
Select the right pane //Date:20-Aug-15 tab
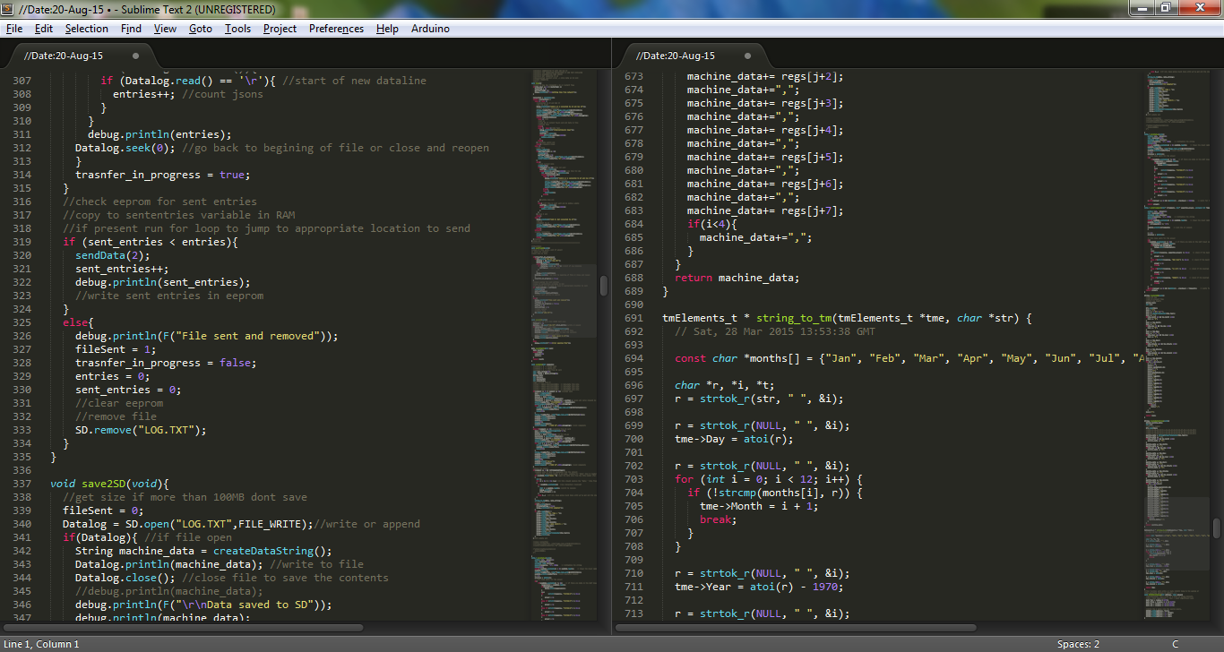676,56
